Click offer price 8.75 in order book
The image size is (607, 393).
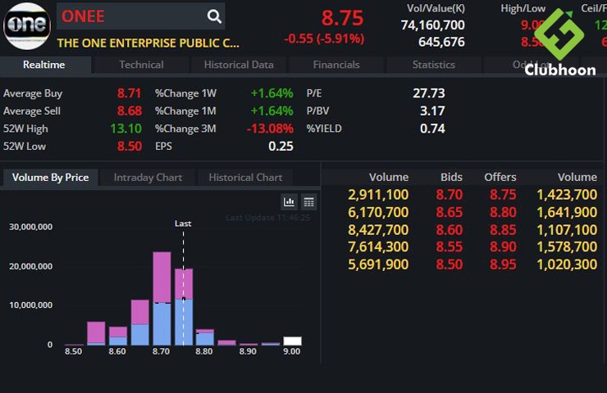click(503, 194)
